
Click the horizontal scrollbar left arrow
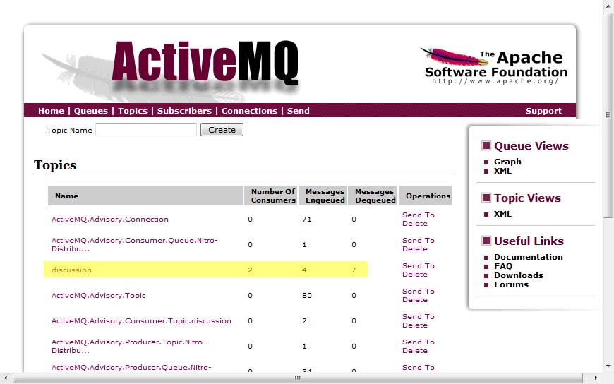point(6,378)
